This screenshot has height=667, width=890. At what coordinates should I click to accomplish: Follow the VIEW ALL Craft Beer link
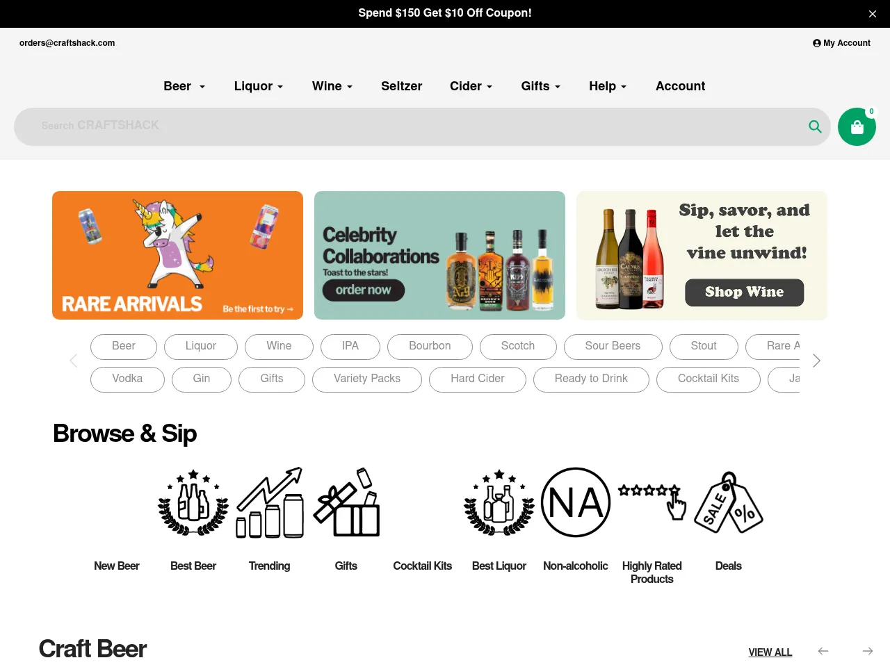[770, 652]
